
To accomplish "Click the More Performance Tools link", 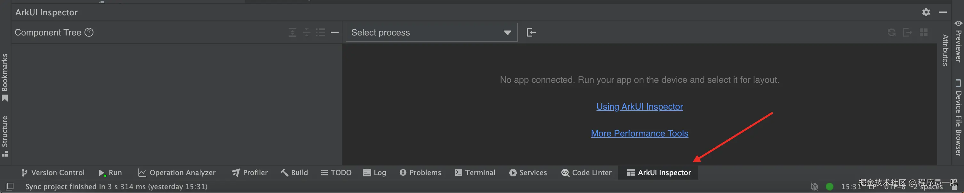I will (639, 134).
